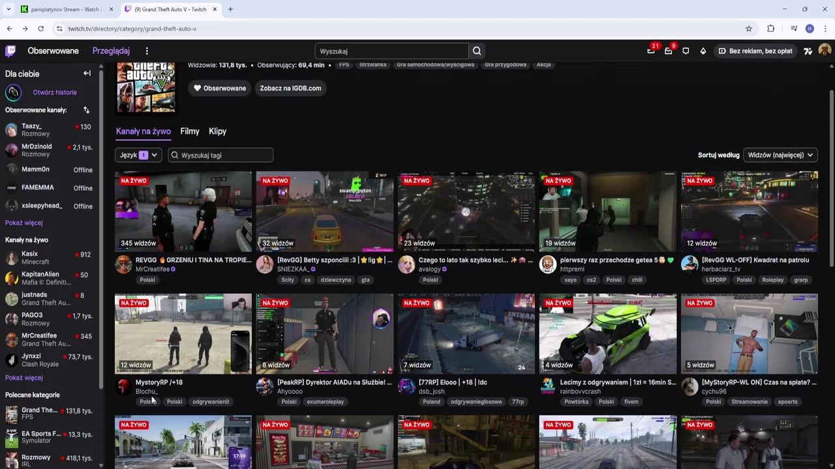Open the browser tab list chevron
The image size is (835, 469).
(8, 9)
